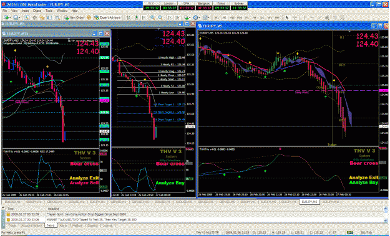
Task: Select the vertical line drawing tool
Action: [x=304, y=17]
